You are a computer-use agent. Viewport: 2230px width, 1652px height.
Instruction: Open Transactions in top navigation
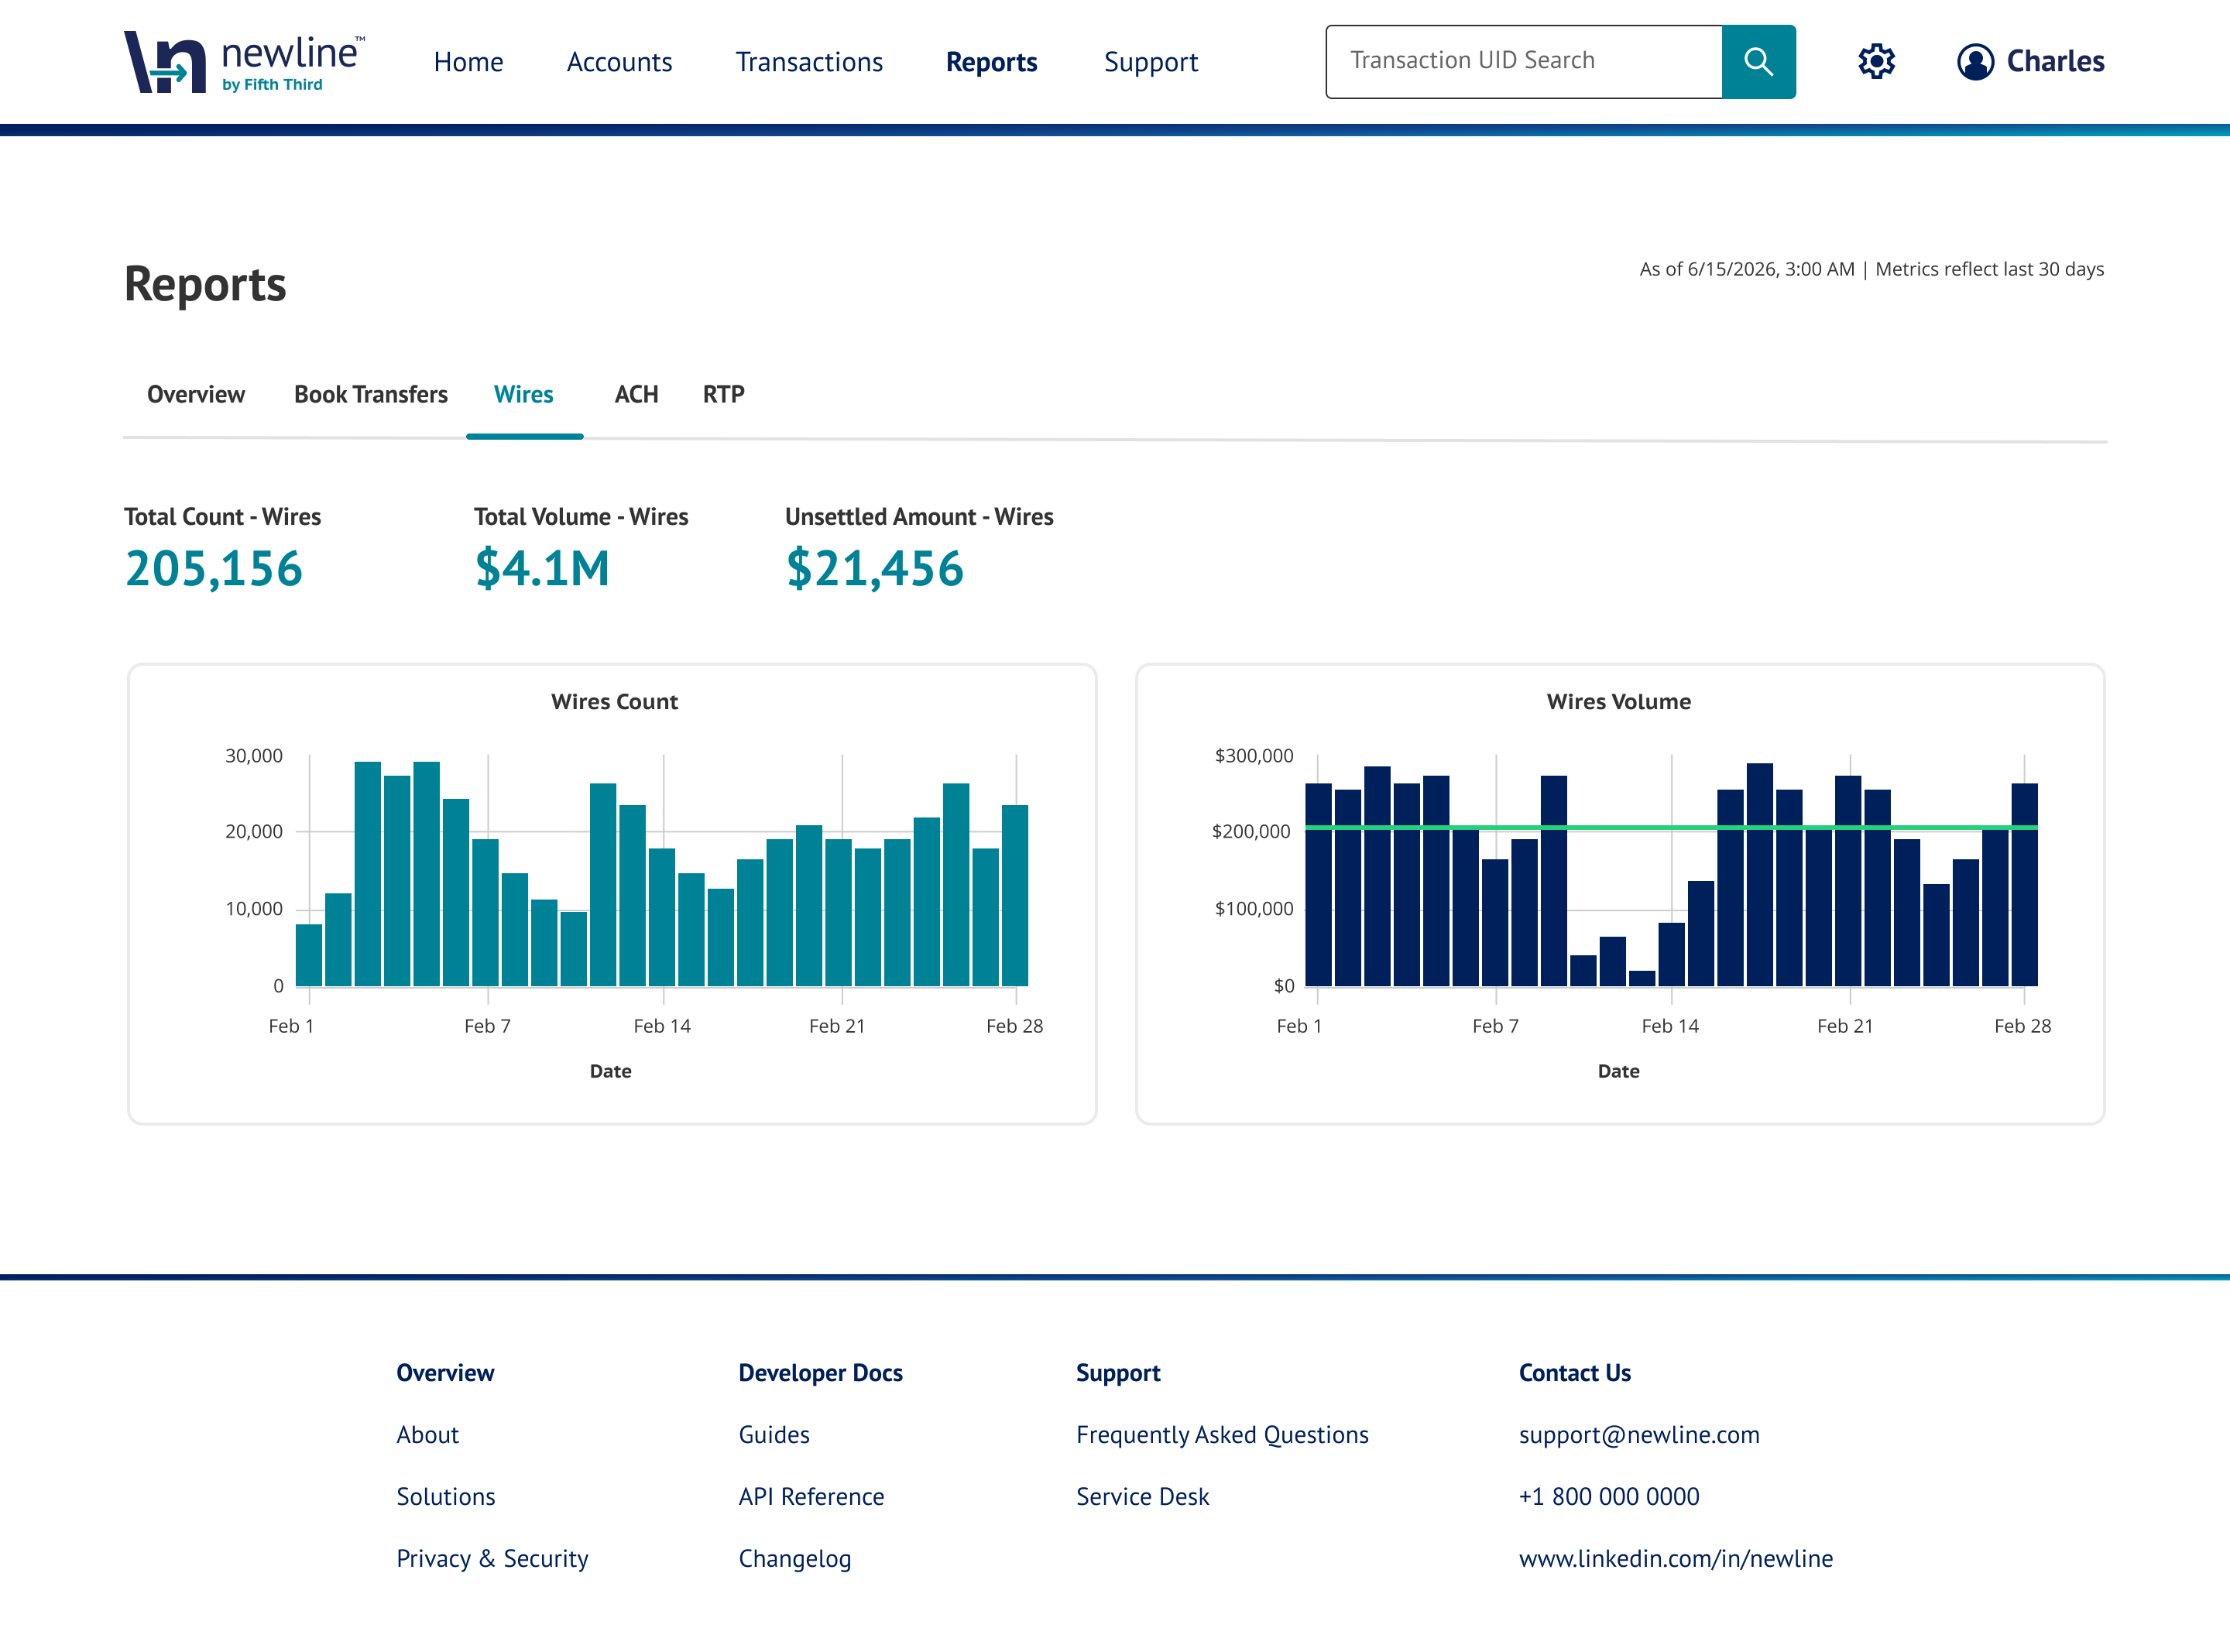(x=809, y=62)
